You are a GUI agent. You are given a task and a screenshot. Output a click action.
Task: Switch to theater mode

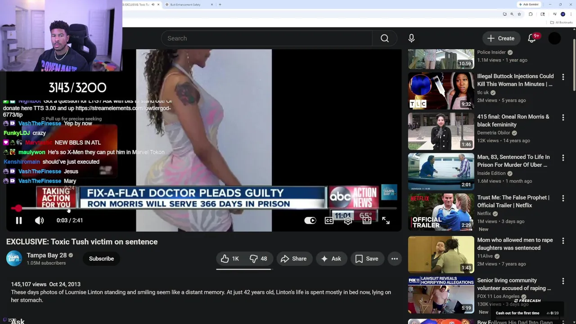[367, 220]
